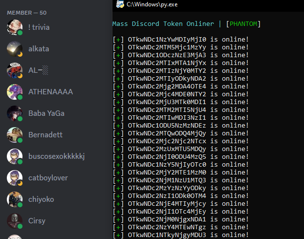This screenshot has width=304, height=239.
Task: Click token line OTkwNDc1NzYwMDIyMjI0
Action: 181,40
